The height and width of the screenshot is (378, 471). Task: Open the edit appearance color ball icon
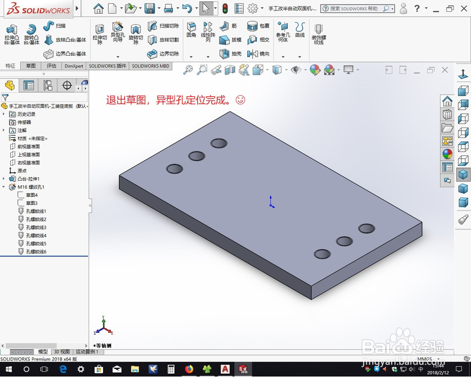(315, 70)
